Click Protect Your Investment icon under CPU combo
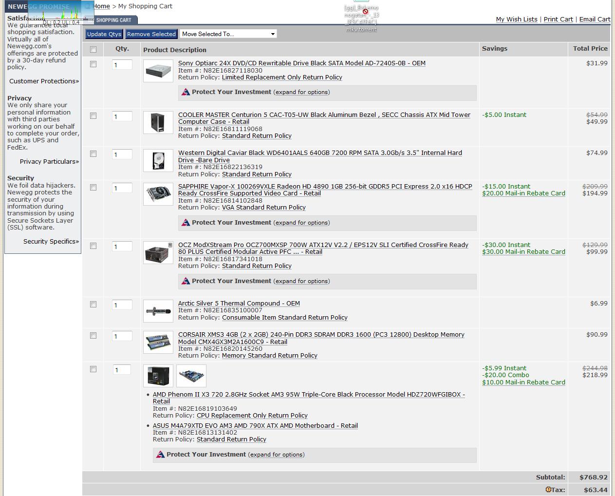This screenshot has height=496, width=615. click(x=160, y=455)
